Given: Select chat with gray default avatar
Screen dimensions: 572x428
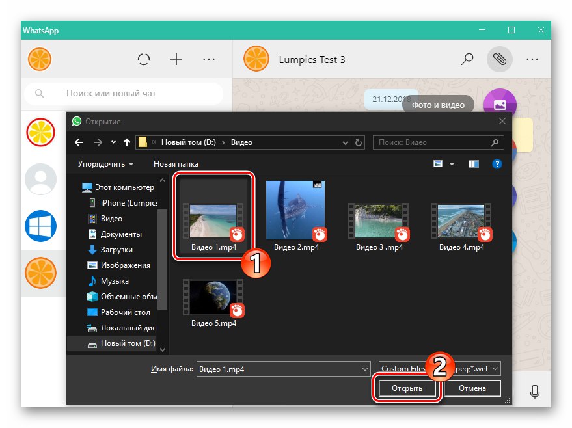Looking at the screenshot, I should coord(40,179).
